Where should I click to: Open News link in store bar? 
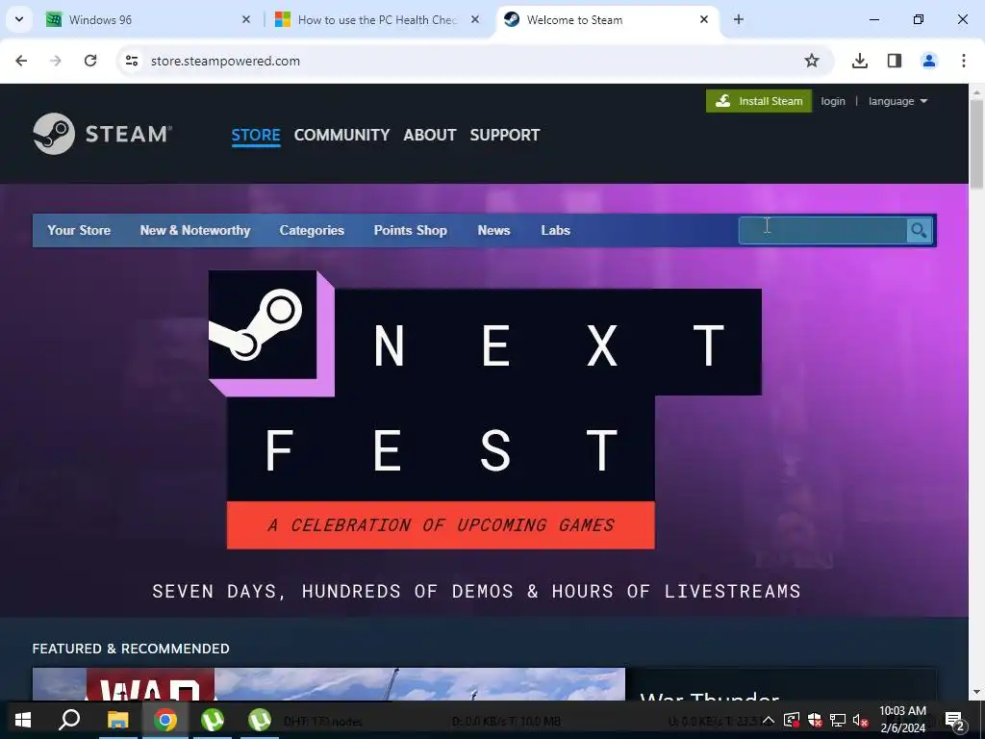[493, 231]
